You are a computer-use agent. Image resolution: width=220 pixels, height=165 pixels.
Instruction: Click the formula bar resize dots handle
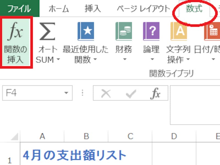[x=82, y=93]
